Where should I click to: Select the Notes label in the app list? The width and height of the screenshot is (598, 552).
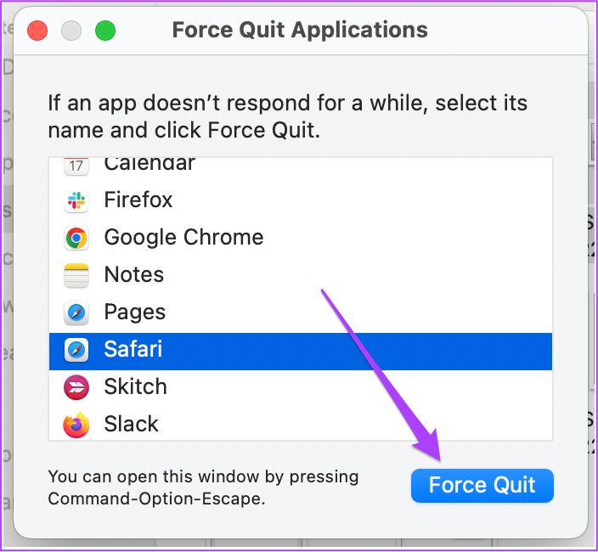click(x=134, y=274)
